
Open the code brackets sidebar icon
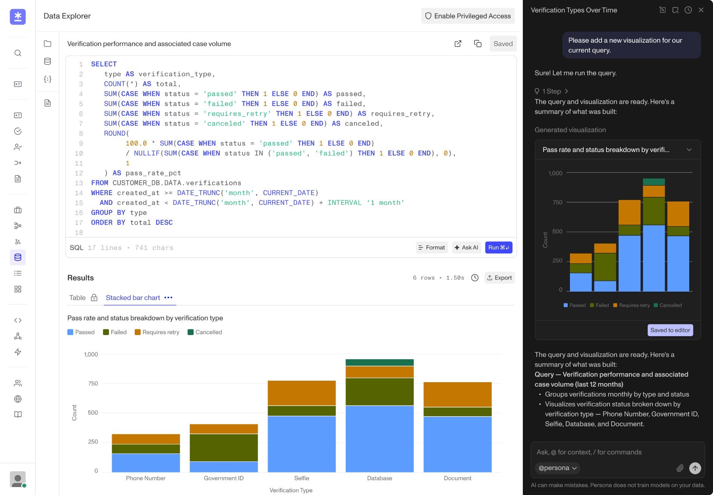click(x=18, y=320)
